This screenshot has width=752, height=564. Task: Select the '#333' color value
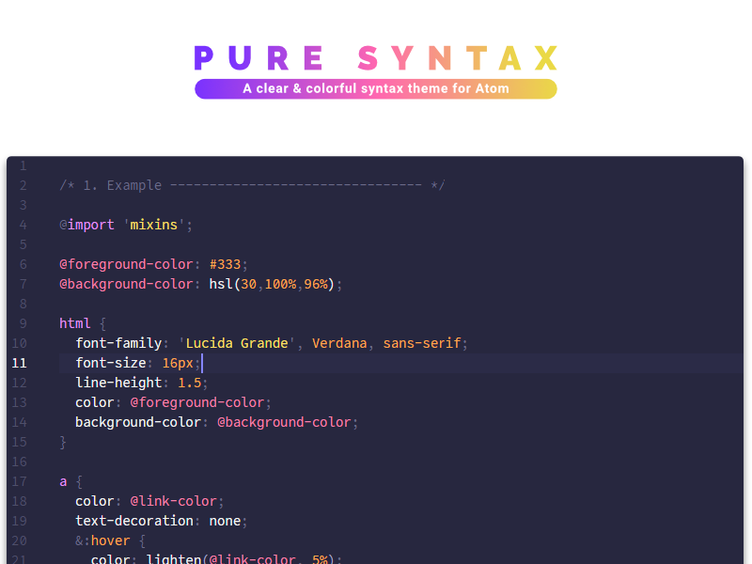[x=225, y=264]
